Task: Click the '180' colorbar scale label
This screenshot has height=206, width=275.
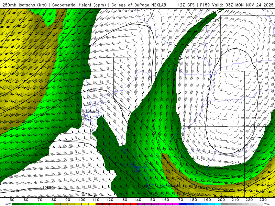Action: click(193, 200)
